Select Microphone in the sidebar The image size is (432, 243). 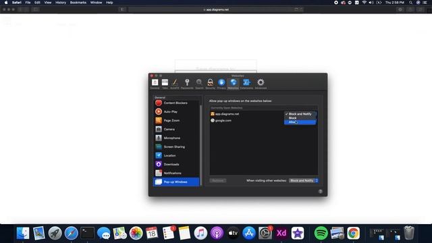176,138
